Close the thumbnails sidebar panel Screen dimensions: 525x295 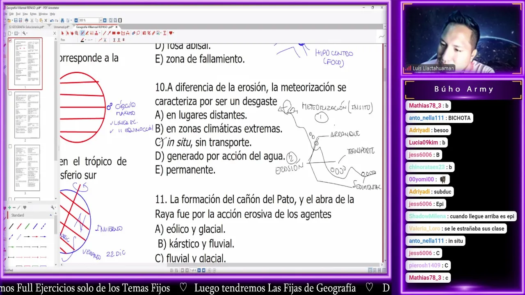click(55, 33)
